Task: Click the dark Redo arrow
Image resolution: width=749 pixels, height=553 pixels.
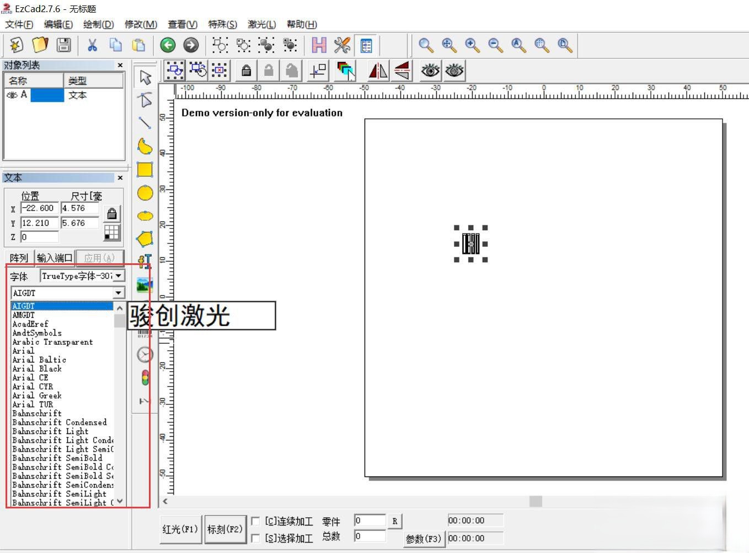Action: 191,45
